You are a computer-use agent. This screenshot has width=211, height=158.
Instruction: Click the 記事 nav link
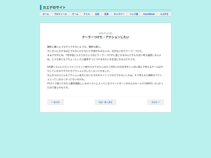tap(106, 14)
